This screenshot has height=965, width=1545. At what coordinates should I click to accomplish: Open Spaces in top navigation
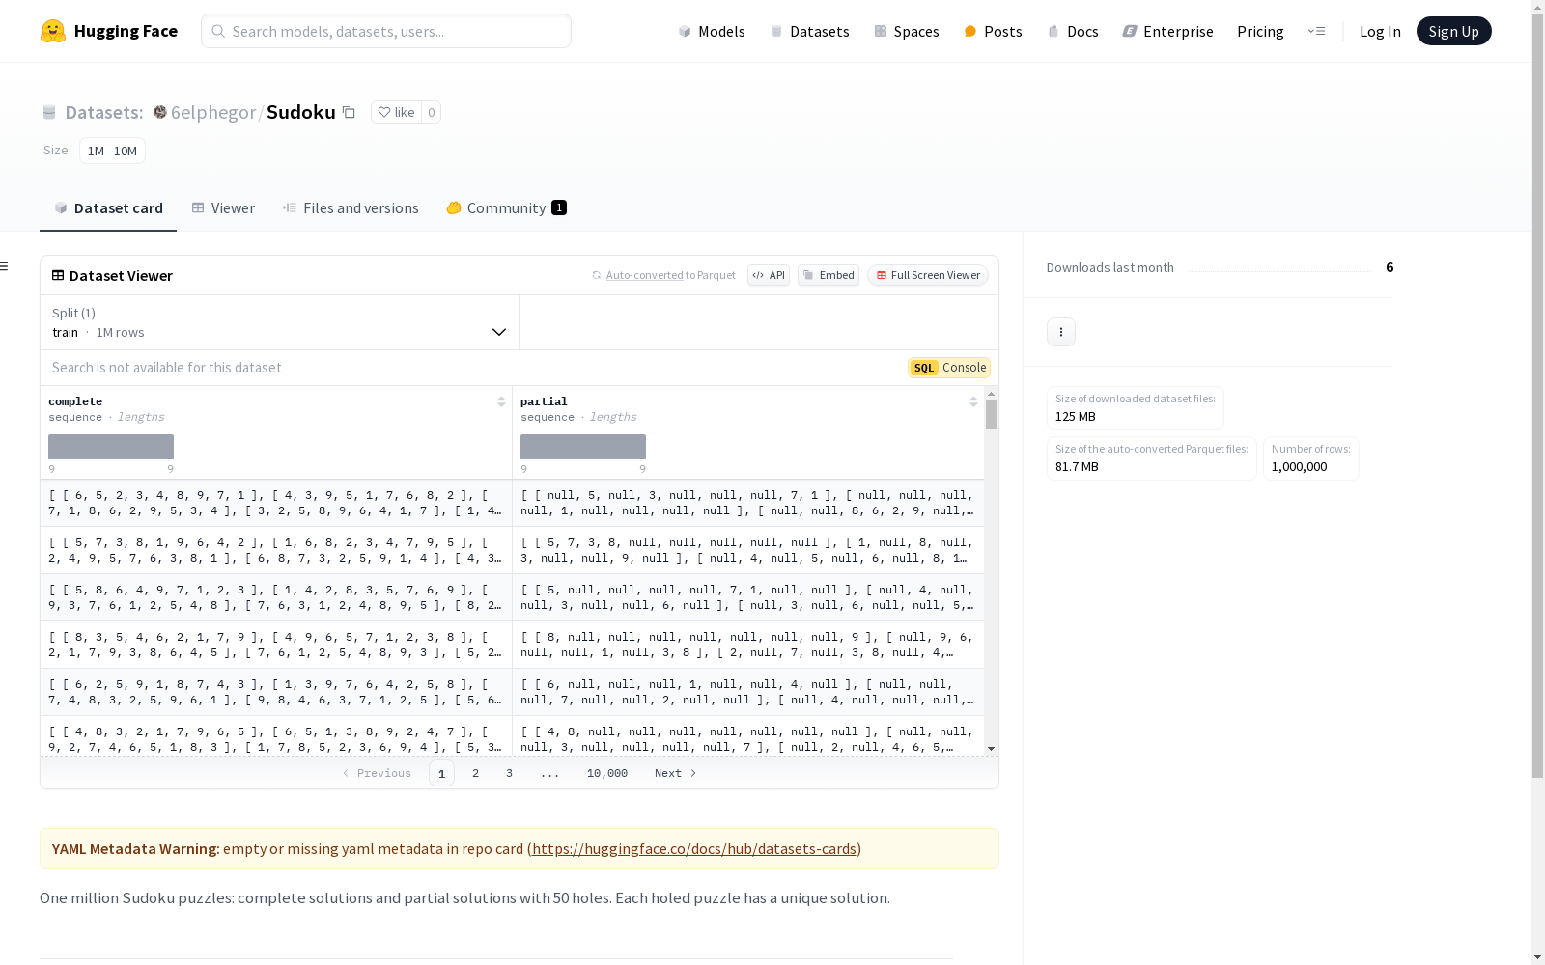click(907, 31)
